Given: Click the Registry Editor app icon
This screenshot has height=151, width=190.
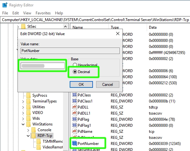Looking at the screenshot, I should [x=5, y=5].
